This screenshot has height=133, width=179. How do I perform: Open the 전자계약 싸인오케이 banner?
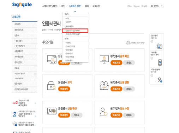(x=24, y=103)
